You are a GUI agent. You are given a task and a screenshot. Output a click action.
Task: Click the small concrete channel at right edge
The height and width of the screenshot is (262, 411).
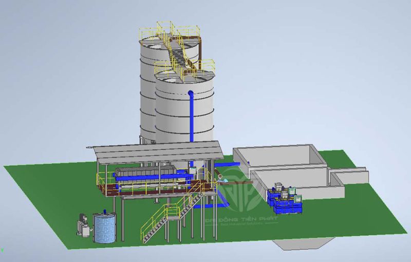(349, 177)
